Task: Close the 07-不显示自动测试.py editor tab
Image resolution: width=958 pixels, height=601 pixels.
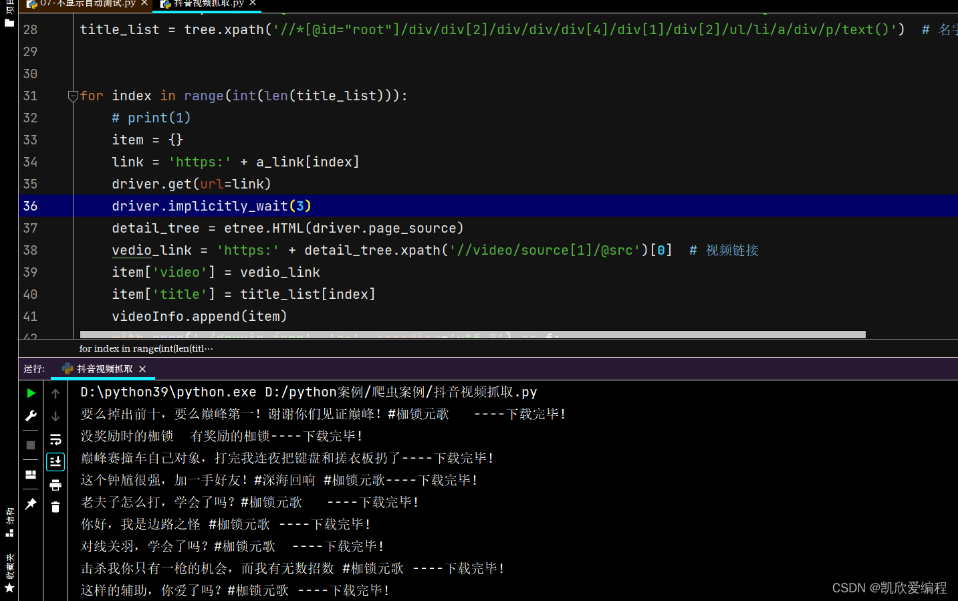Action: pos(144,3)
